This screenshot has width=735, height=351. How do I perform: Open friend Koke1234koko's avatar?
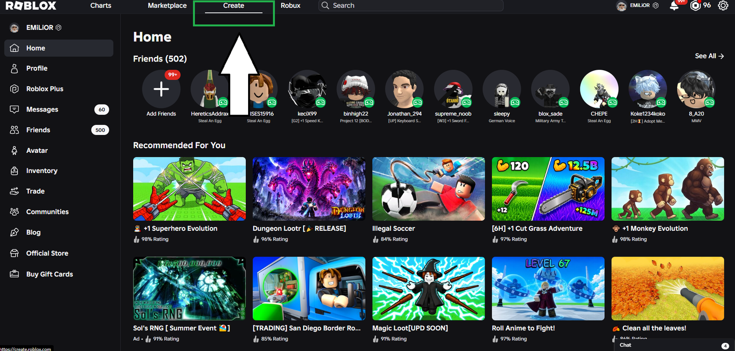(x=648, y=89)
